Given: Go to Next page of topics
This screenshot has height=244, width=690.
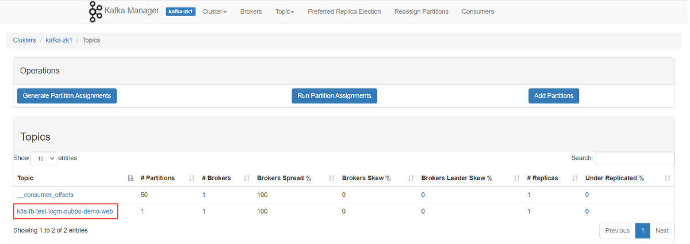Looking at the screenshot, I should tap(662, 231).
